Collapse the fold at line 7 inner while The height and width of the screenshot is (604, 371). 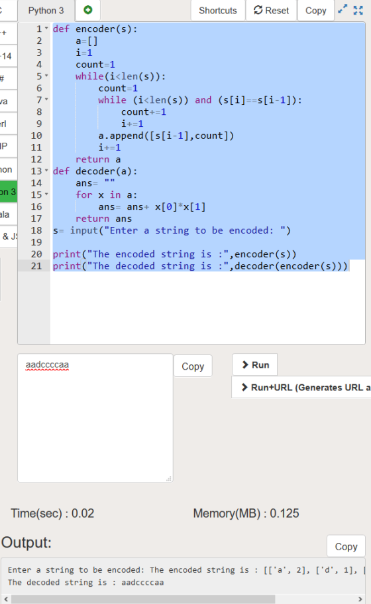[x=46, y=100]
